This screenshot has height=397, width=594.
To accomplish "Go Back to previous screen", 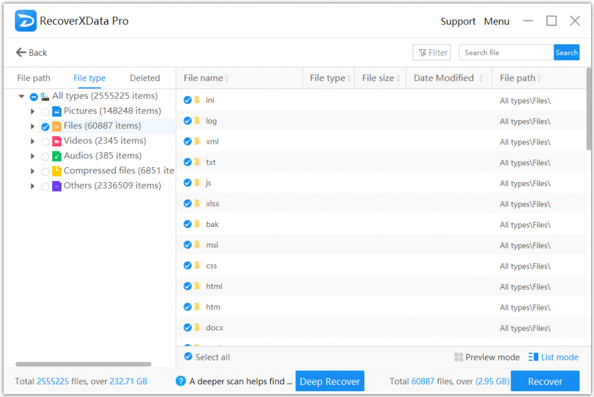I will [x=31, y=52].
